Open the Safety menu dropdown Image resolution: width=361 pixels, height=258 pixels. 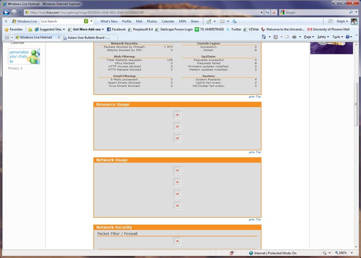coord(323,37)
